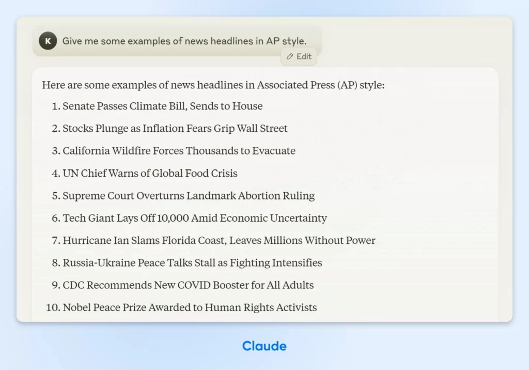The width and height of the screenshot is (529, 370).
Task: Click headline "California Wildfire Forces Thousands to Evacuate"
Action: coord(179,151)
